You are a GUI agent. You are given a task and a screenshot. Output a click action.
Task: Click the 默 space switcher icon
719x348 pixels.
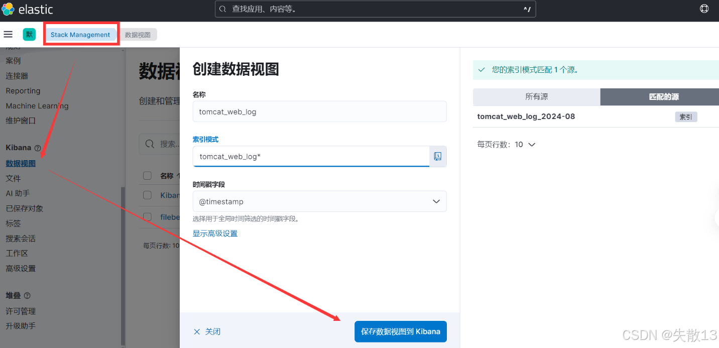[x=29, y=34]
